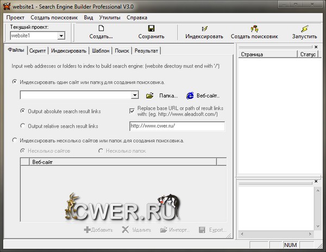Toggle Replace base URL checkbox
This screenshot has width=326, height=252.
(x=132, y=111)
